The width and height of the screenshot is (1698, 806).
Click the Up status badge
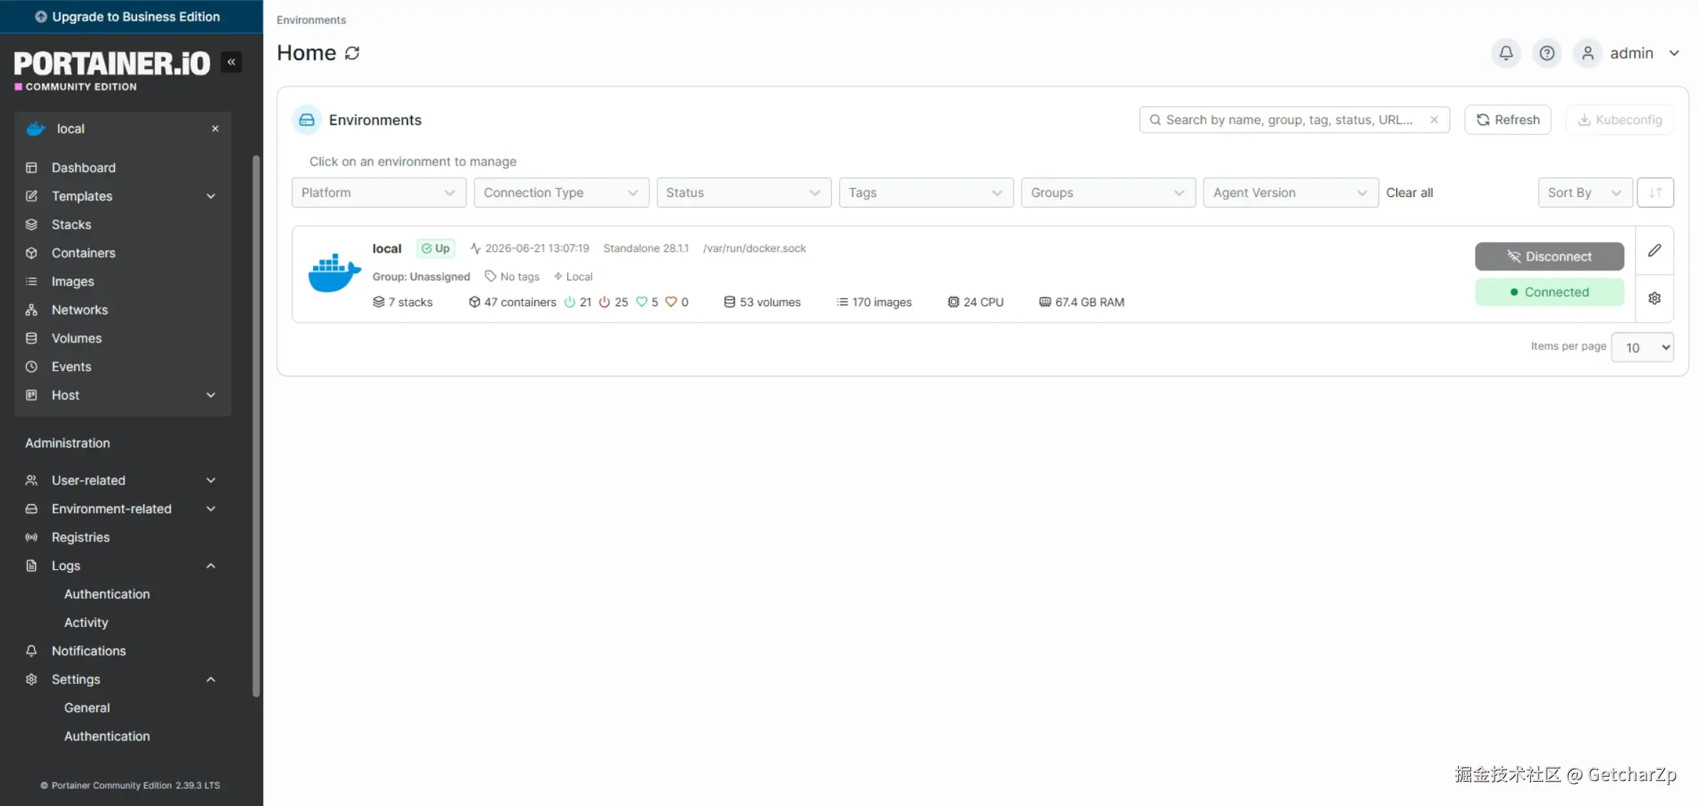coord(435,248)
